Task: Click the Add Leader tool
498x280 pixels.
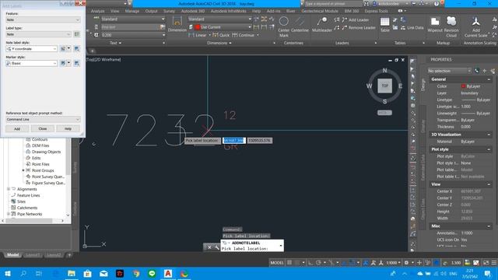Action: [356, 19]
